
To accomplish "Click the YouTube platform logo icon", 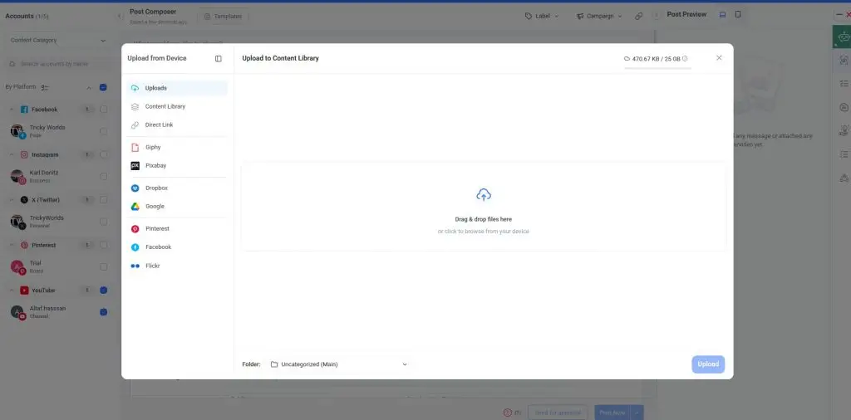I will click(24, 291).
